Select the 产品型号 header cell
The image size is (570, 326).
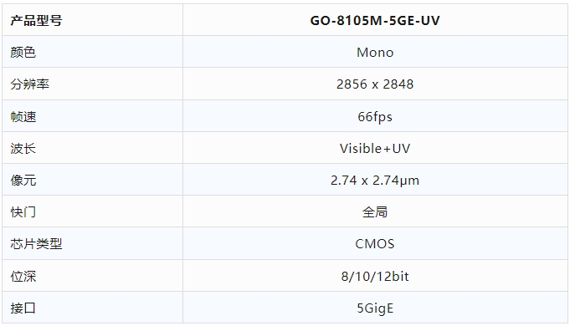coord(92,20)
